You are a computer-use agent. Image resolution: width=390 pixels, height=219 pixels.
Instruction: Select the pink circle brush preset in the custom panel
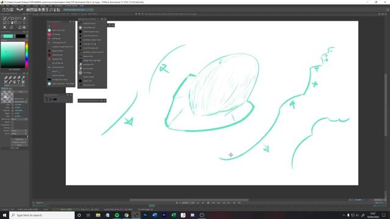point(49,34)
